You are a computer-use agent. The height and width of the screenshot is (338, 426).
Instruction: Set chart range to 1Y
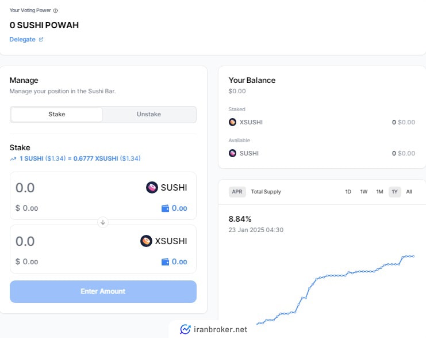point(395,192)
